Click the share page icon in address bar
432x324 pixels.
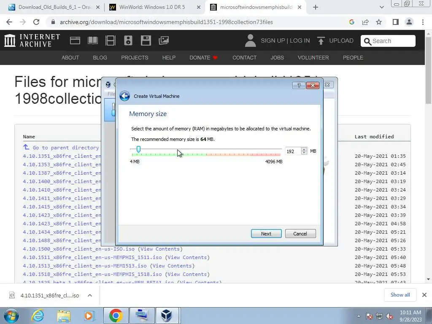(365, 22)
